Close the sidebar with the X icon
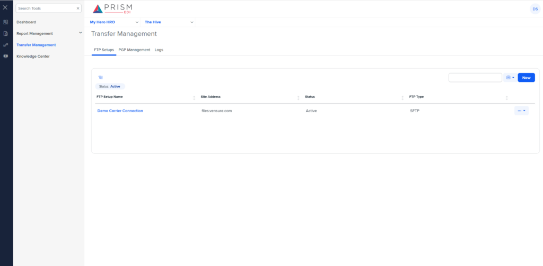Screen dimensions: 543x266 5,7
